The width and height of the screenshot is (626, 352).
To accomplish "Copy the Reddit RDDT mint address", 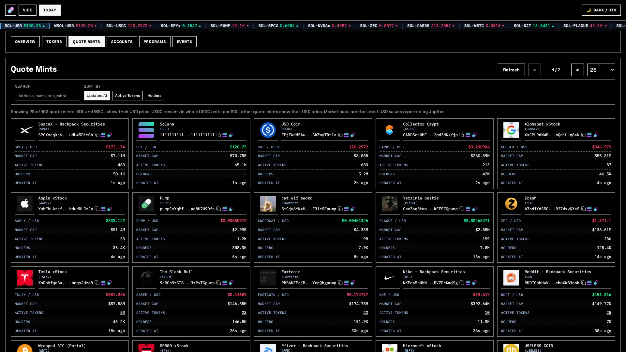I will click(584, 283).
